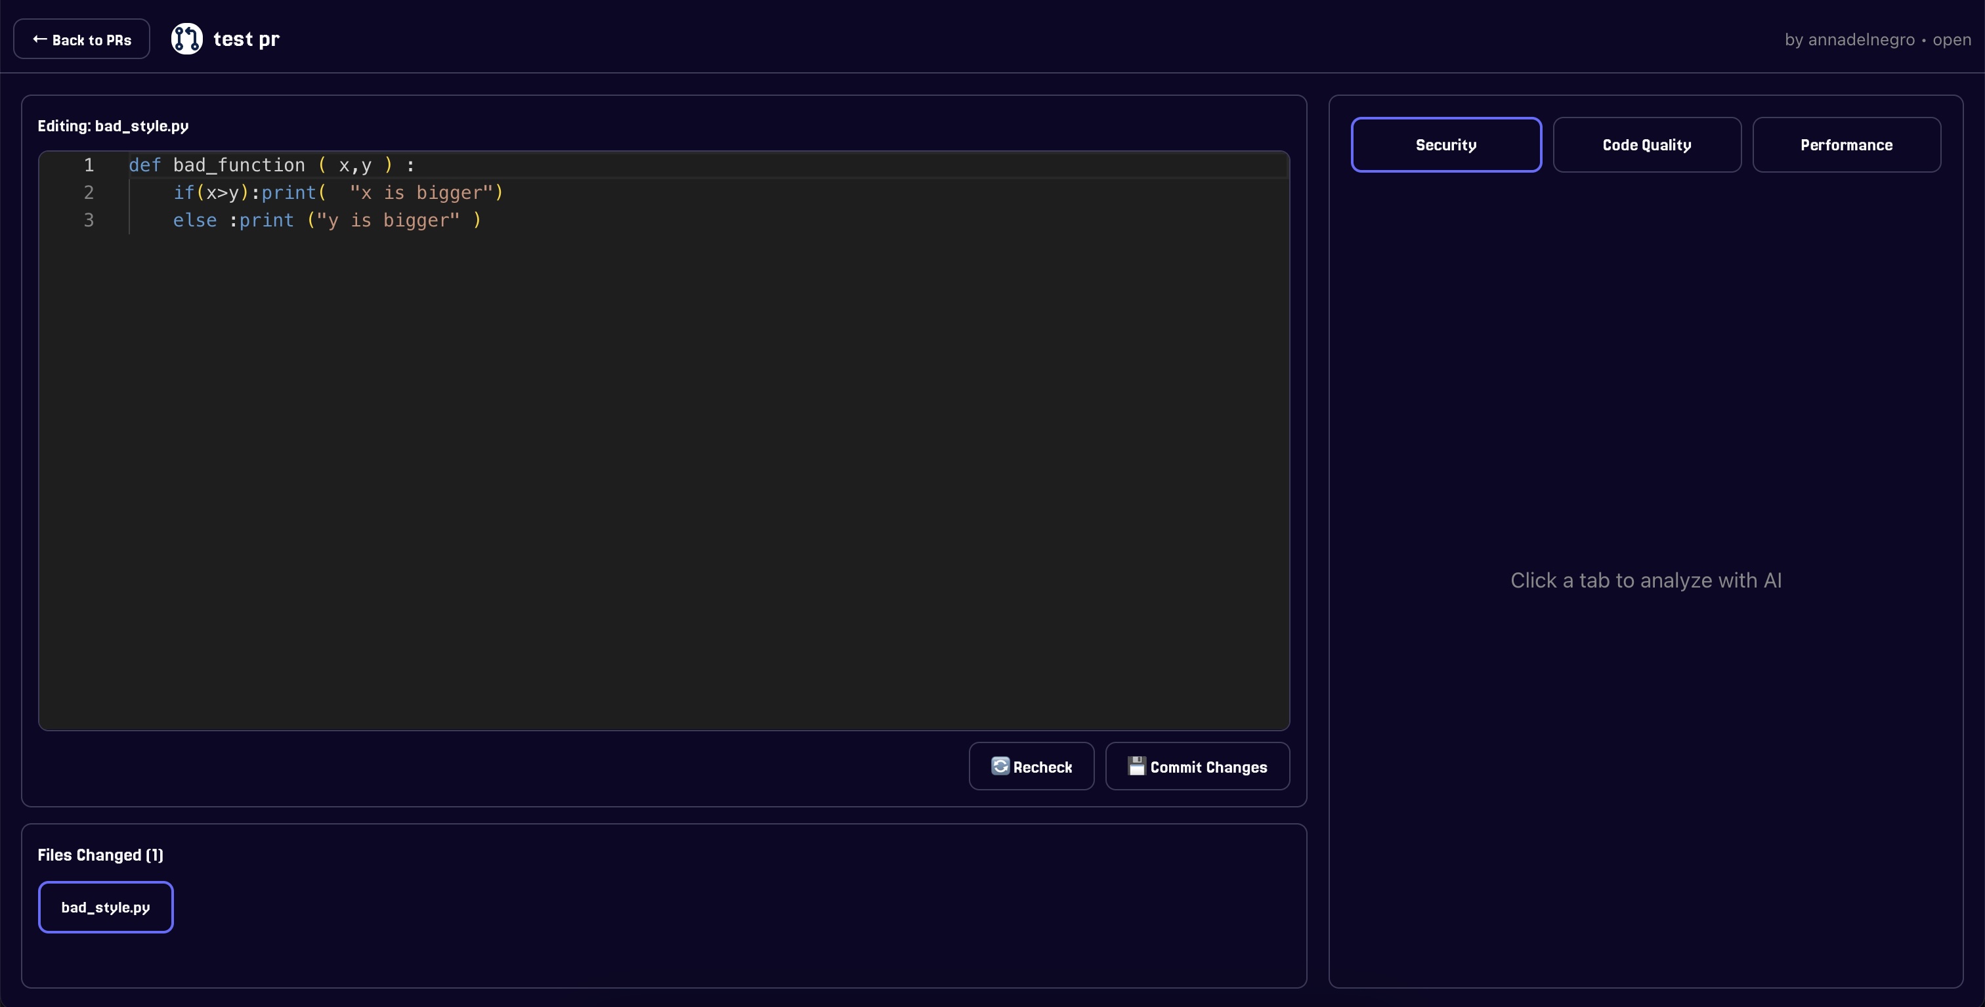Open the Code Quality tab
This screenshot has height=1007, width=1985.
[x=1647, y=145]
